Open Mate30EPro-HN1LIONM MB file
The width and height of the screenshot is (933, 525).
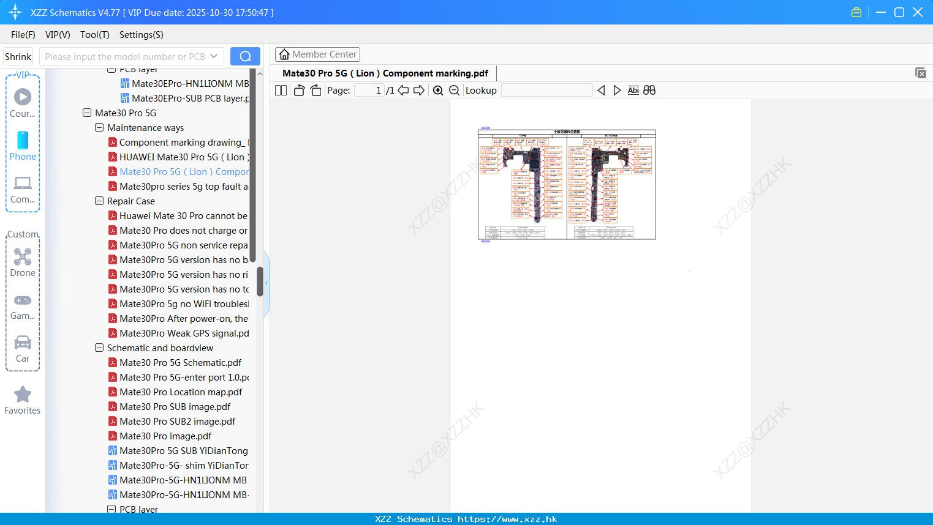(184, 84)
